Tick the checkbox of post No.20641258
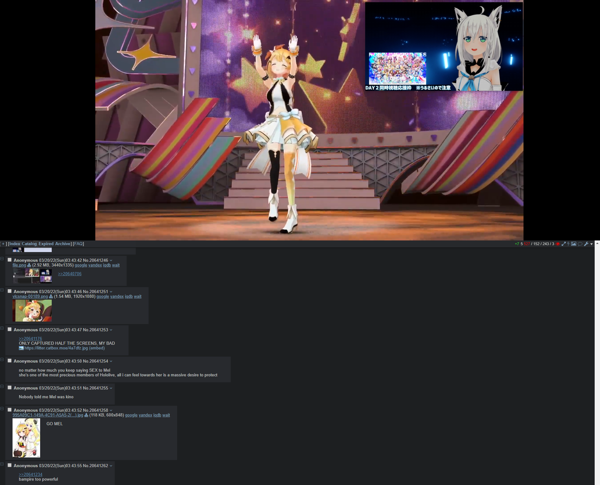Image resolution: width=600 pixels, height=485 pixels. [x=10, y=410]
